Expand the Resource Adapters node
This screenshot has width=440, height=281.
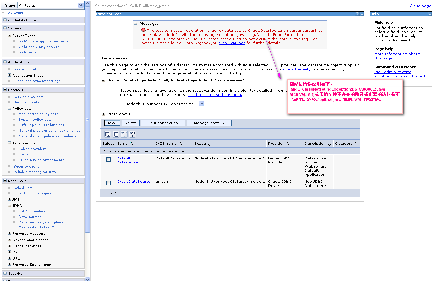(10, 233)
